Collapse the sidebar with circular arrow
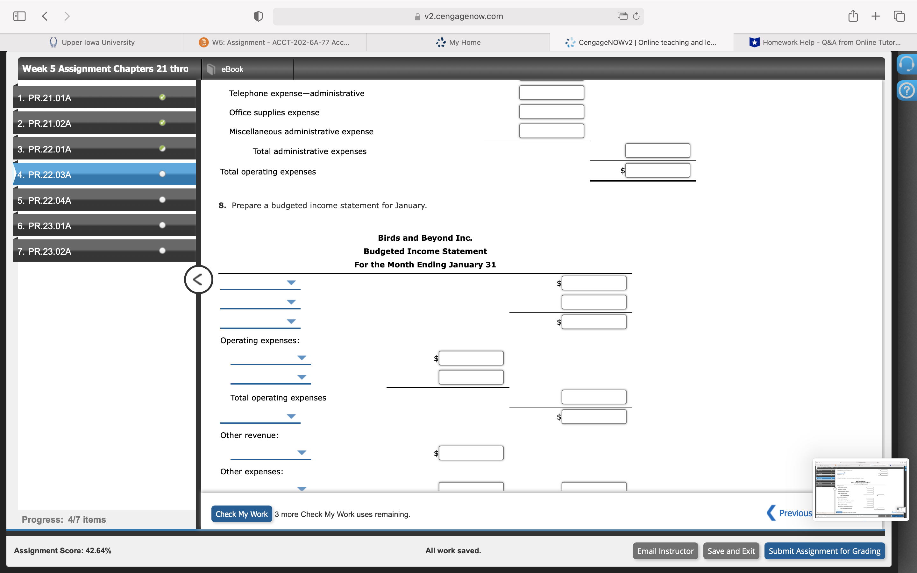Image resolution: width=917 pixels, height=573 pixels. pos(198,280)
